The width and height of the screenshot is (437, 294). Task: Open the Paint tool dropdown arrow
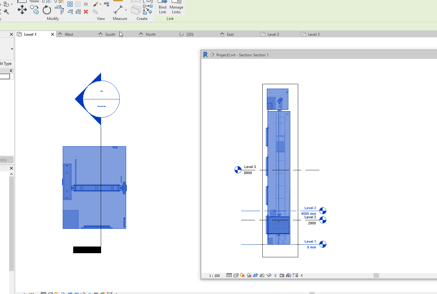100,4
